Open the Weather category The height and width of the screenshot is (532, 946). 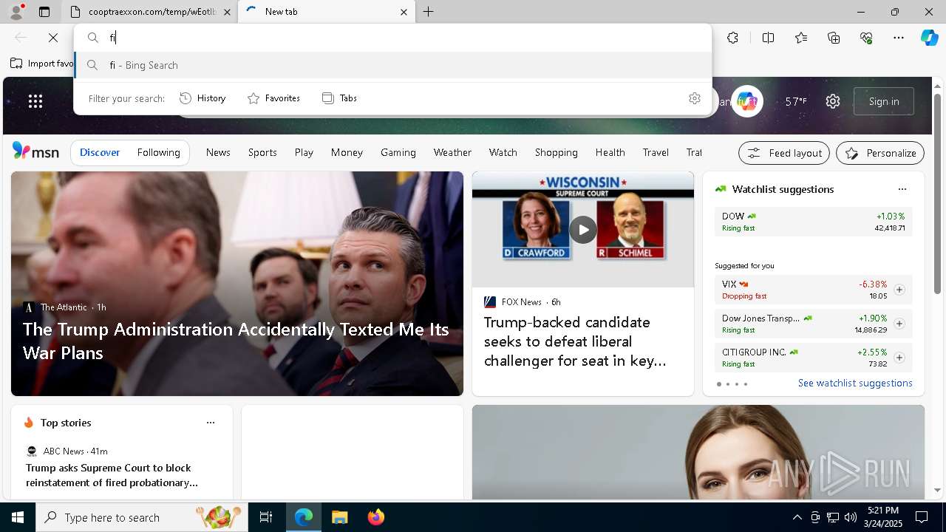(x=452, y=152)
